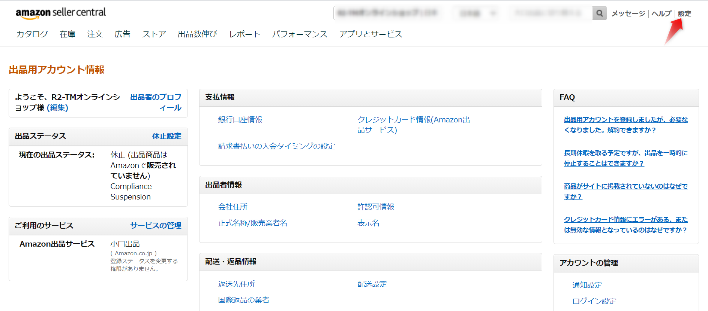
Task: Click the search input field in header
Action: point(549,13)
